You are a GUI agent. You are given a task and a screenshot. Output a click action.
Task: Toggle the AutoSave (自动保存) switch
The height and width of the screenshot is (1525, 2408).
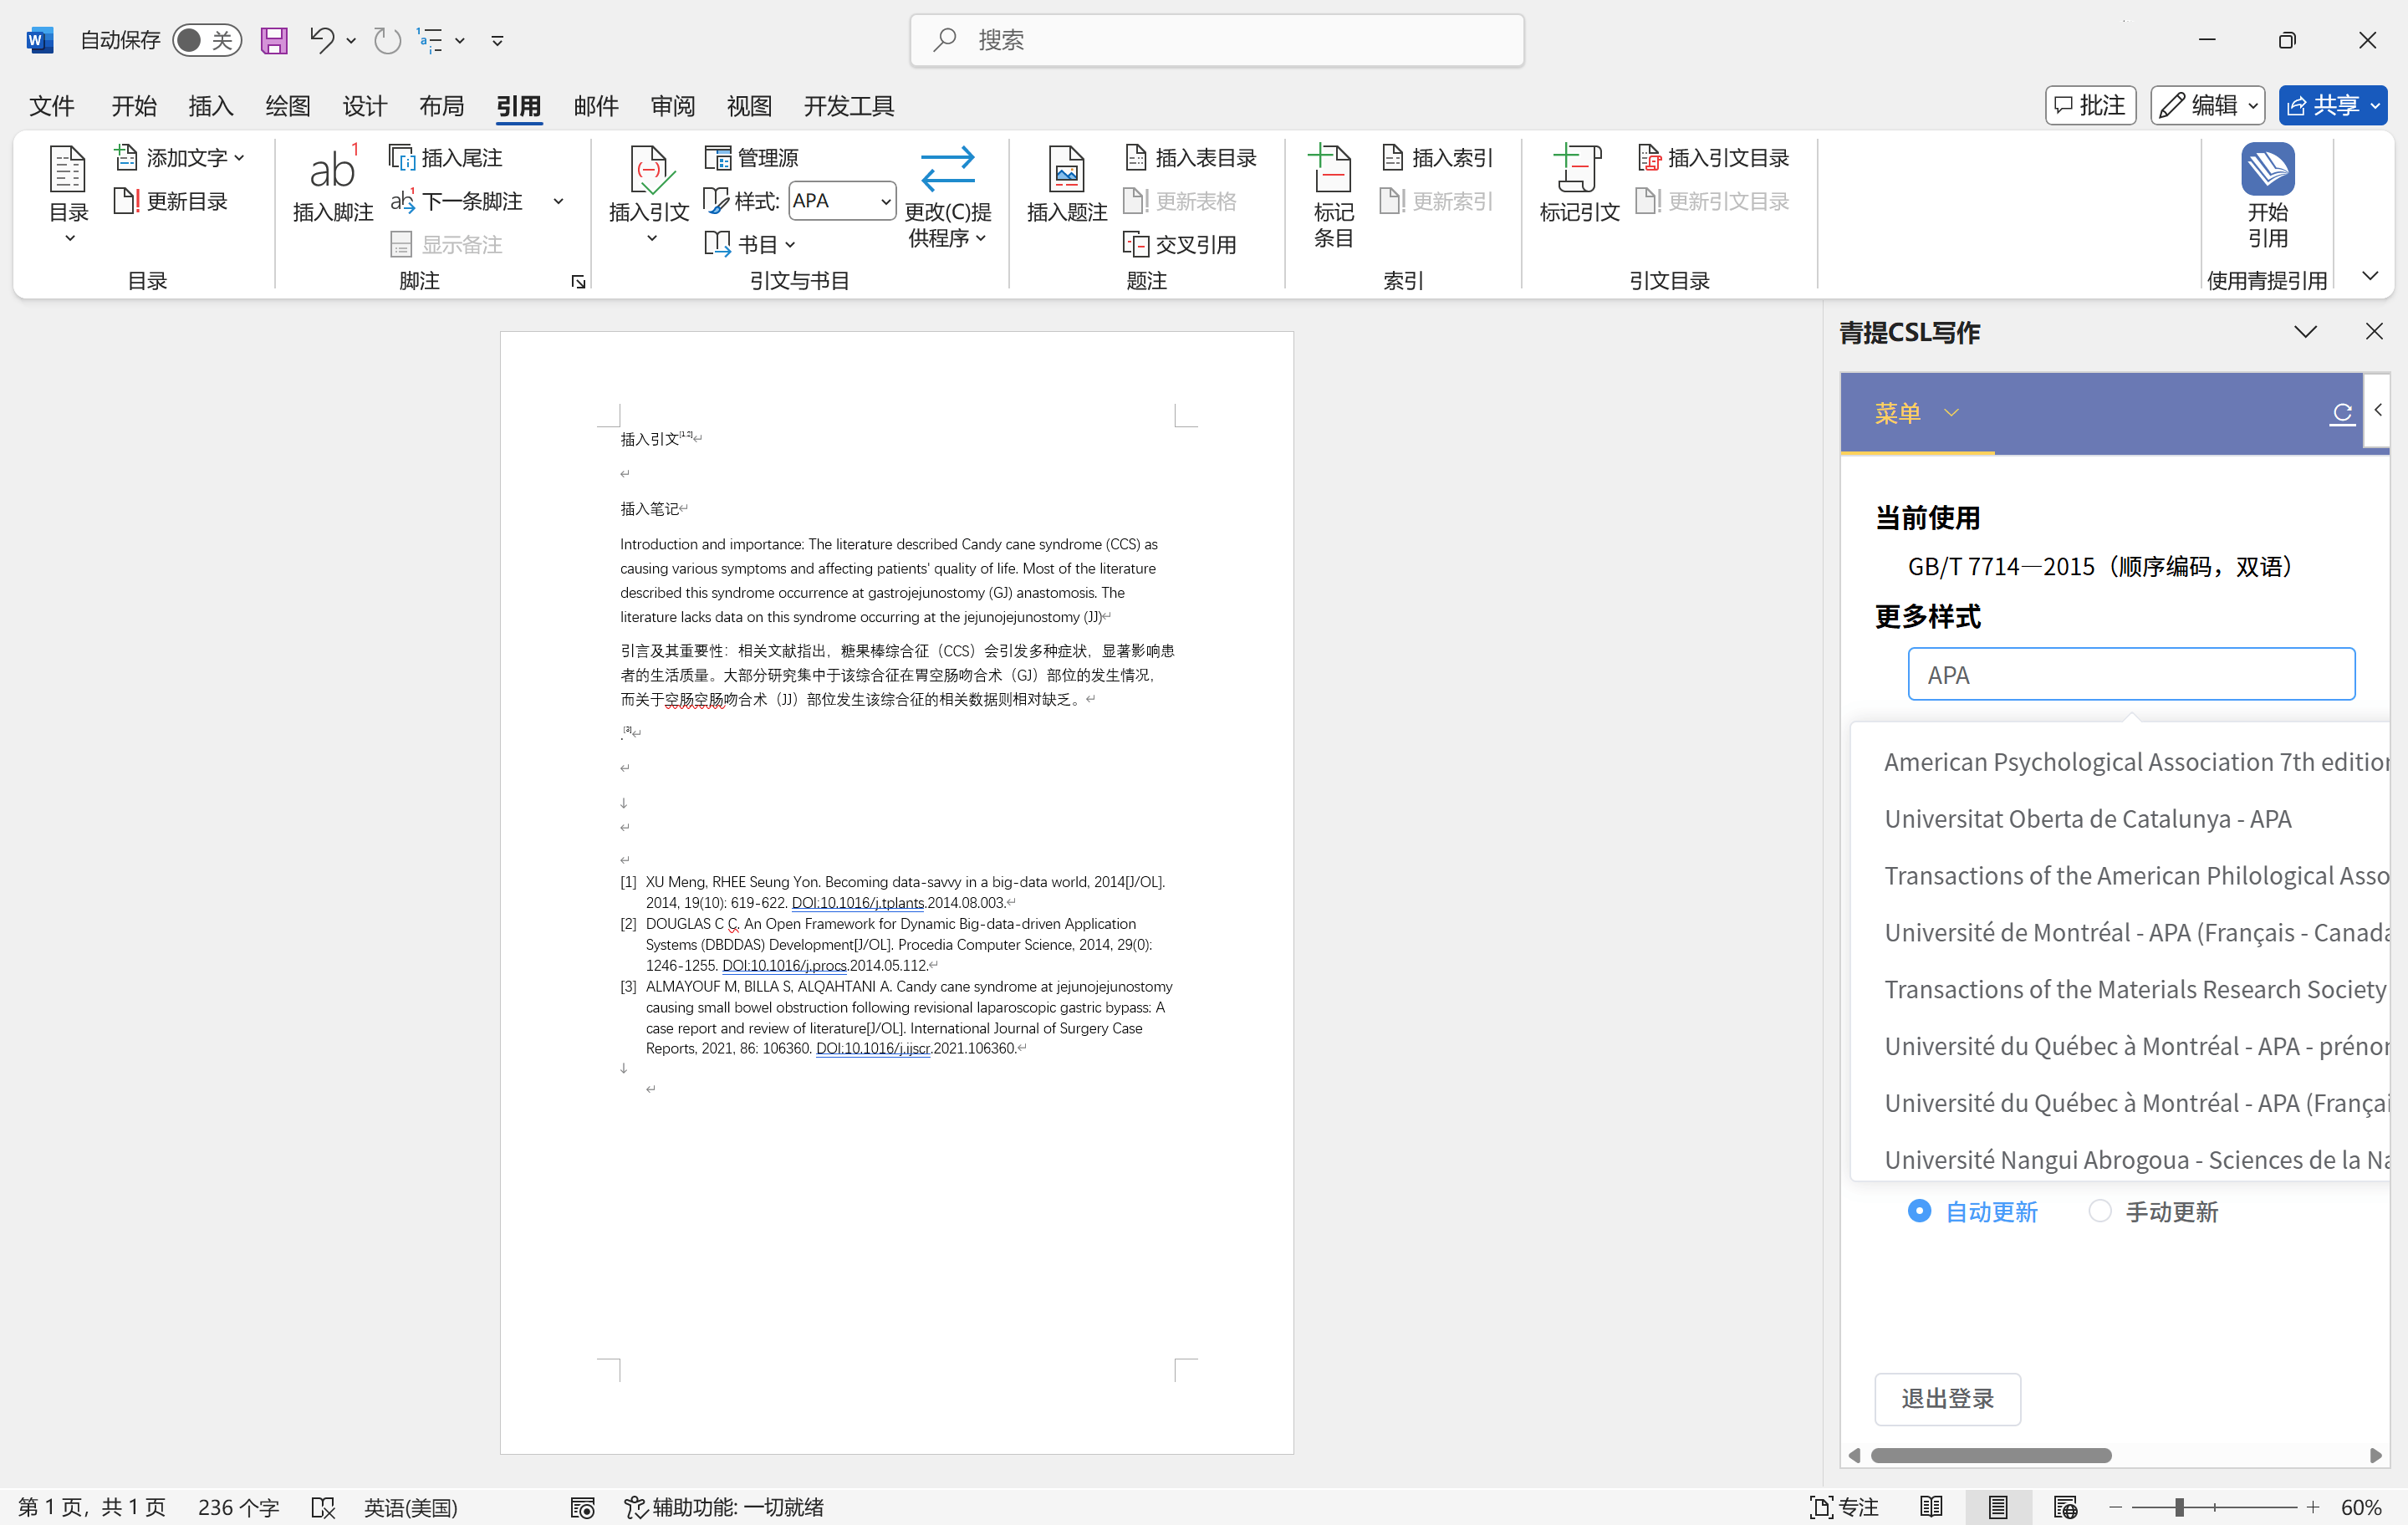pyautogui.click(x=206, y=40)
